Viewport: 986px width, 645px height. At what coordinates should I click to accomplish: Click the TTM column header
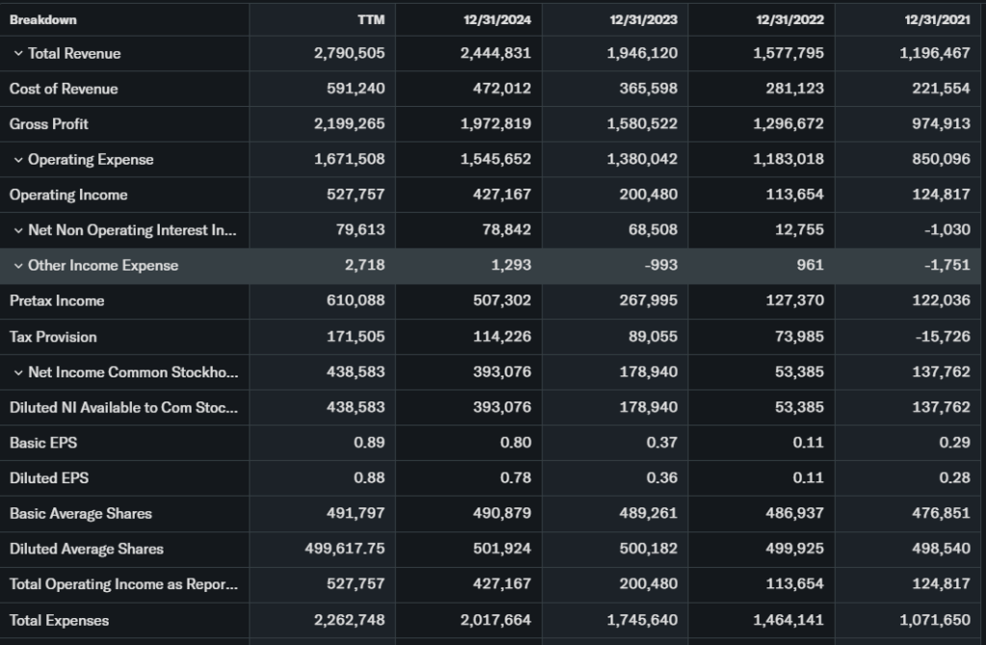(370, 19)
